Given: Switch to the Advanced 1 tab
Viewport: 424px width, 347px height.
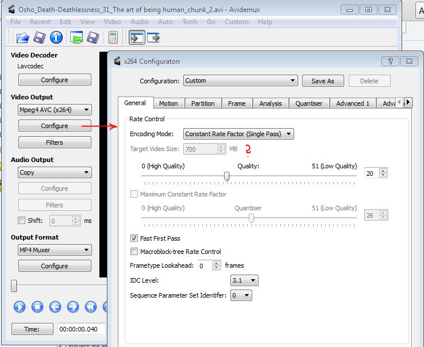Looking at the screenshot, I should (353, 103).
